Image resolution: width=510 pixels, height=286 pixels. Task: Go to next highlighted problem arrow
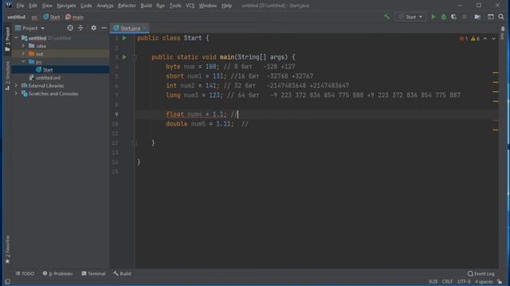(494, 39)
